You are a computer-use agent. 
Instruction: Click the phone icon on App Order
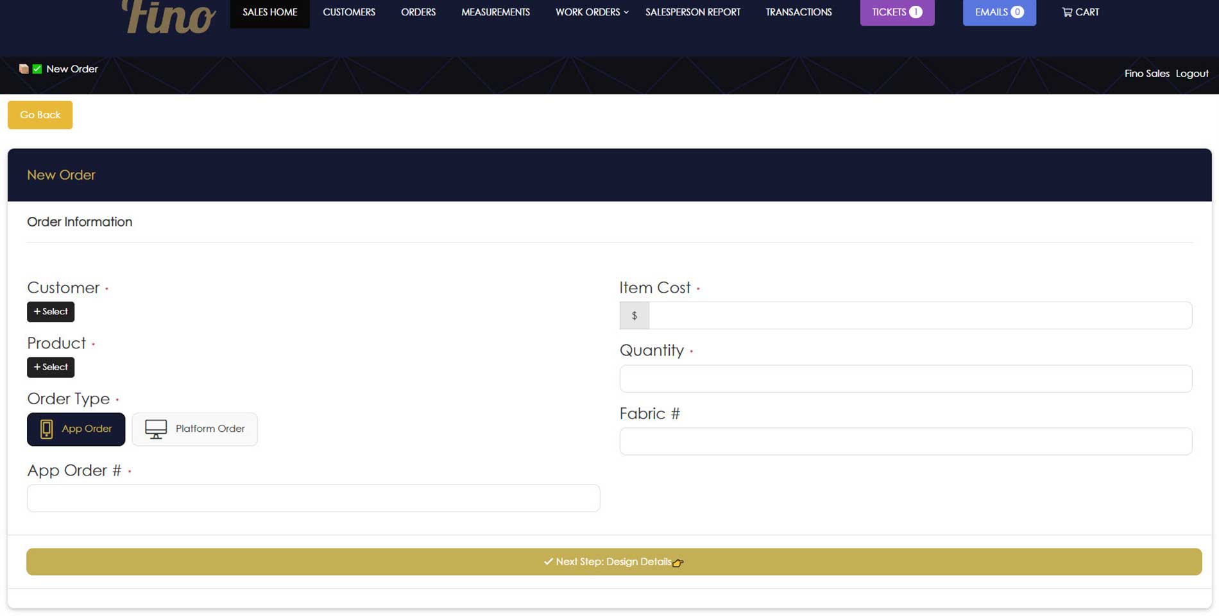46,429
